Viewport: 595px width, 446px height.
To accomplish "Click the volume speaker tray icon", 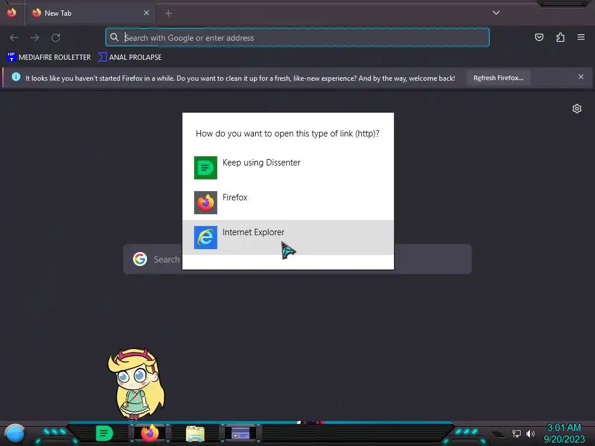I will [x=531, y=433].
